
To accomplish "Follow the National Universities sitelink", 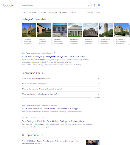I will tap(29, 65).
